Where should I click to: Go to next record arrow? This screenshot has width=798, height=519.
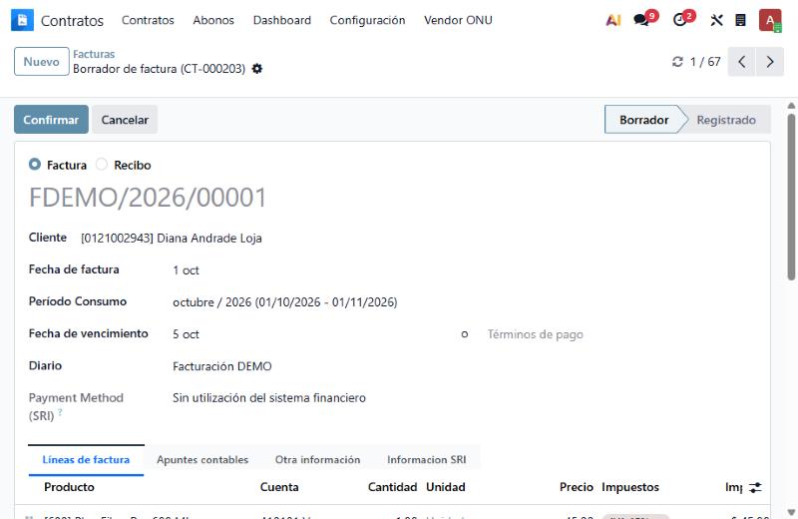770,62
